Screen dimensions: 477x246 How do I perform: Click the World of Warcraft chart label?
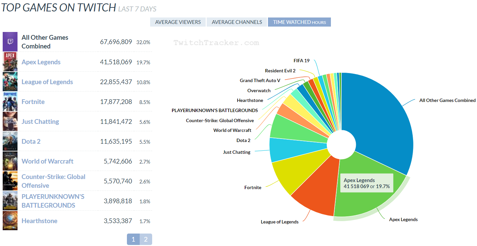pos(232,130)
